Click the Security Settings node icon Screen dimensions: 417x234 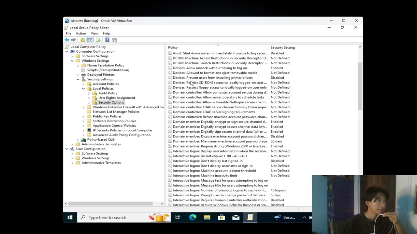point(83,79)
